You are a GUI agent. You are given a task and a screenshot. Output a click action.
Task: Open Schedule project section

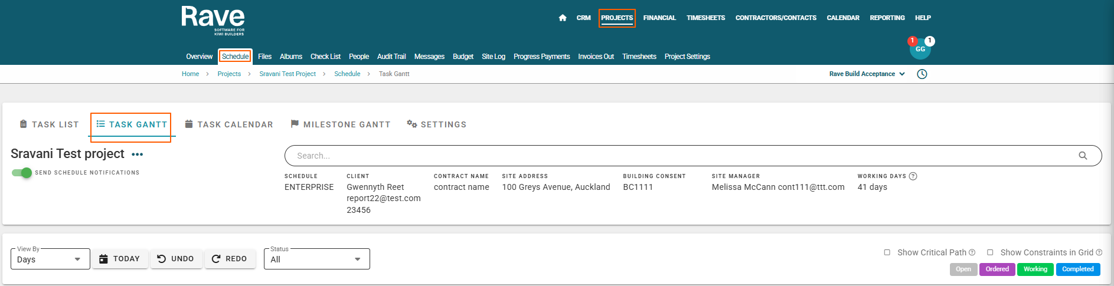click(x=235, y=57)
